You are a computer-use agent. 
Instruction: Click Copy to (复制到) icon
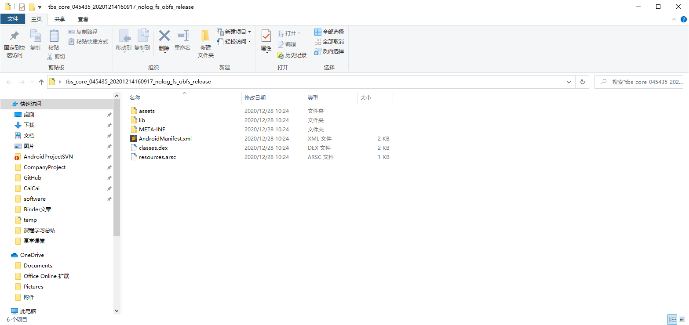tap(142, 36)
